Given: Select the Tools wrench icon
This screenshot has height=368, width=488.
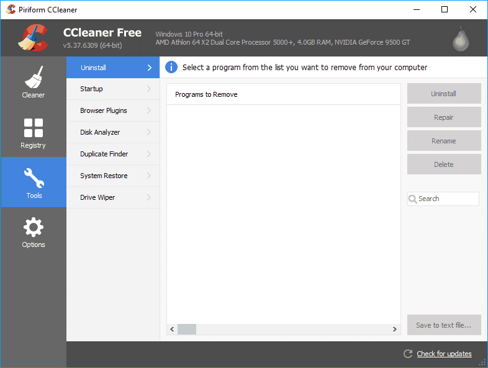Looking at the screenshot, I should tap(34, 177).
